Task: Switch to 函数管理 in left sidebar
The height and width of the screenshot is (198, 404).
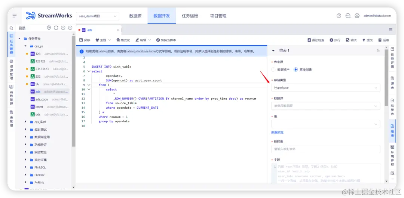Action: point(11,95)
